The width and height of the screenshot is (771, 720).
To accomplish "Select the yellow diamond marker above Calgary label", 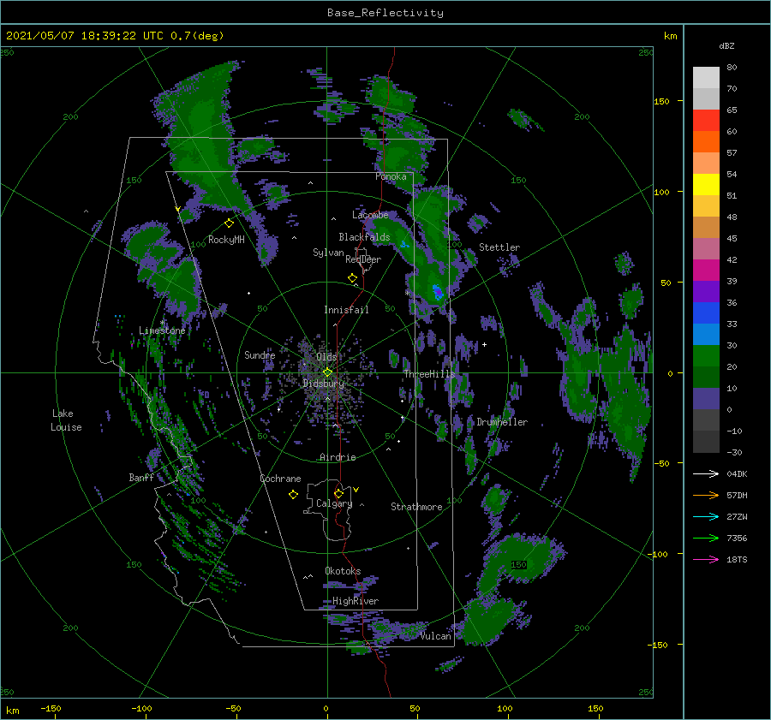I will (338, 493).
